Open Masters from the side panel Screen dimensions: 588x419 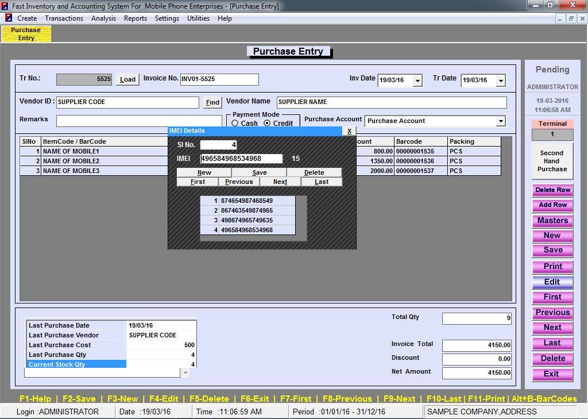tap(552, 221)
